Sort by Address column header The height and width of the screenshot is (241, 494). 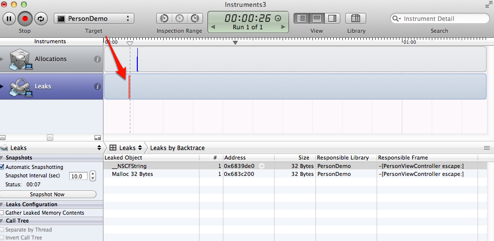click(249, 158)
